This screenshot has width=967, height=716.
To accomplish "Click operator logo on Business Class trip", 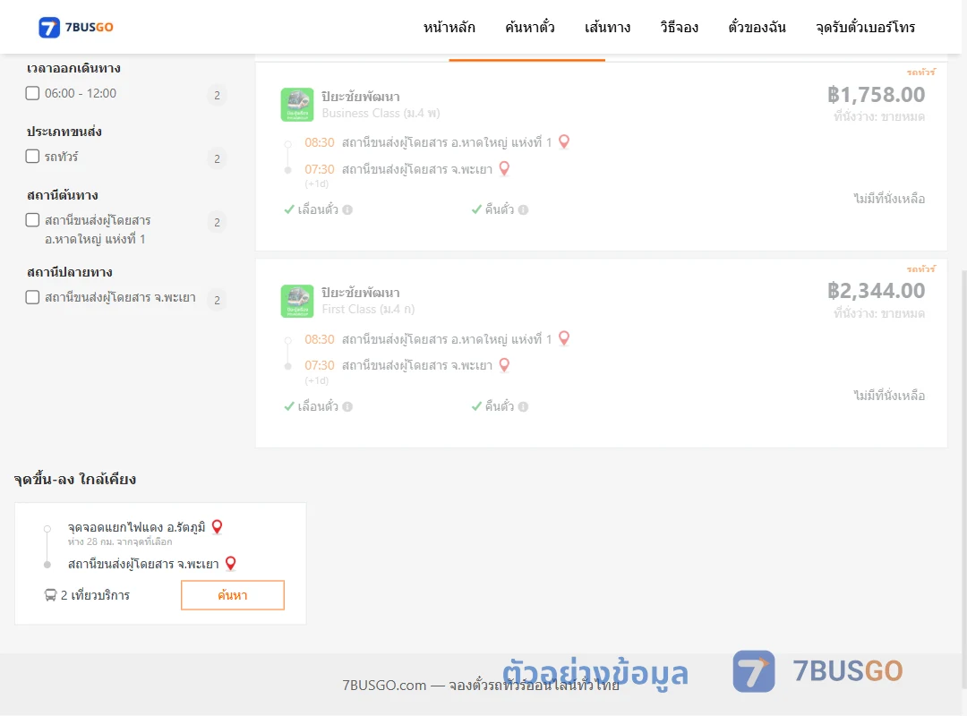I will [297, 104].
